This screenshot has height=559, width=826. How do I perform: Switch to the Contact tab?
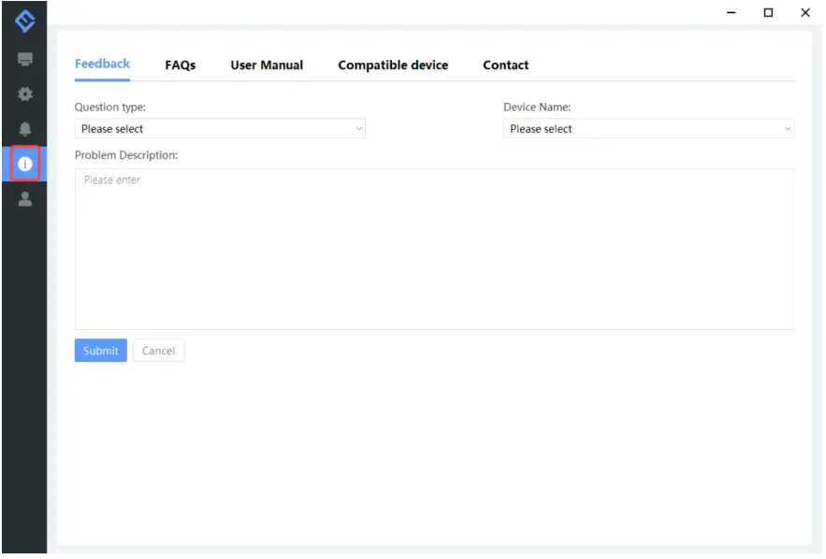[x=506, y=65]
